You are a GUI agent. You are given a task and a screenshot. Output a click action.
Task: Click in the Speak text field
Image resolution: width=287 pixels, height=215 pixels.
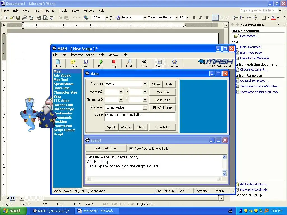[140, 117]
